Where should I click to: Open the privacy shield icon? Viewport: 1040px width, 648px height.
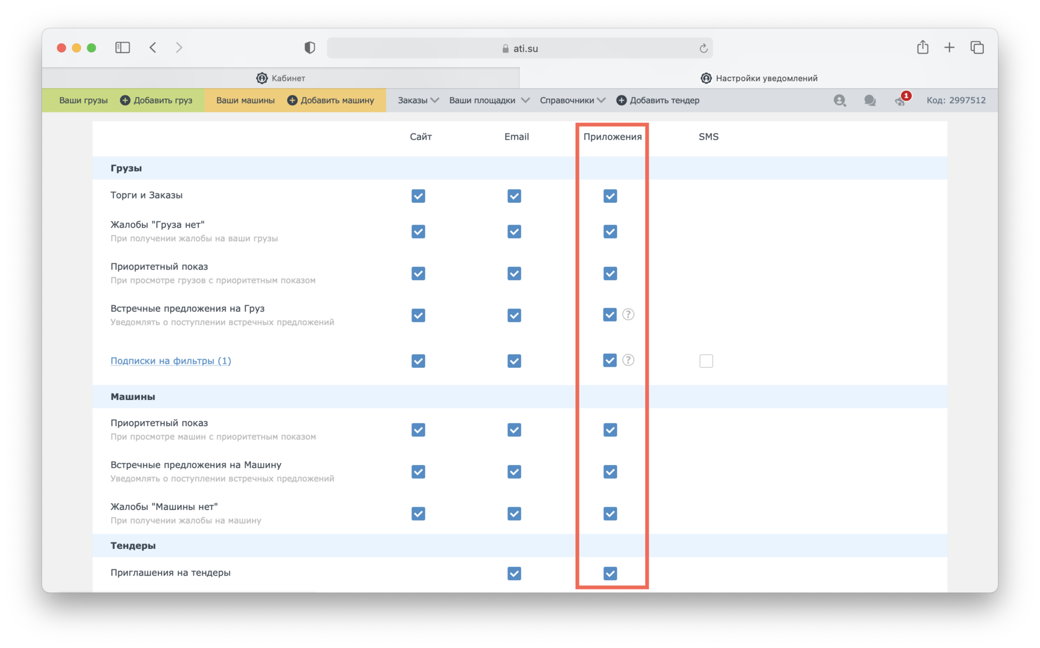(x=310, y=48)
